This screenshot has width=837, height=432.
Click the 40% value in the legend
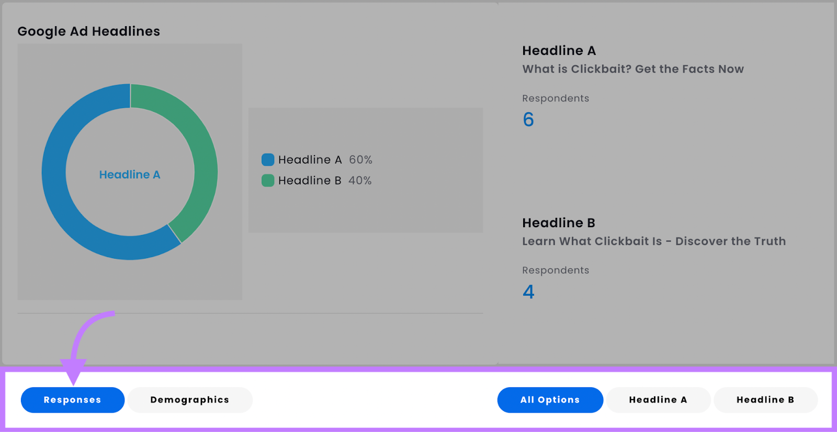tap(360, 181)
